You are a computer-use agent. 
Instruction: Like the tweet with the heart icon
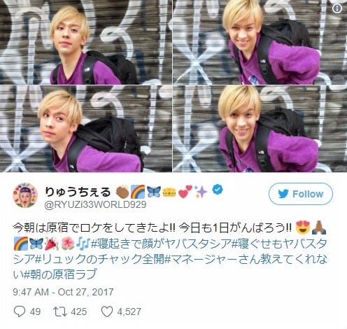coord(107,311)
